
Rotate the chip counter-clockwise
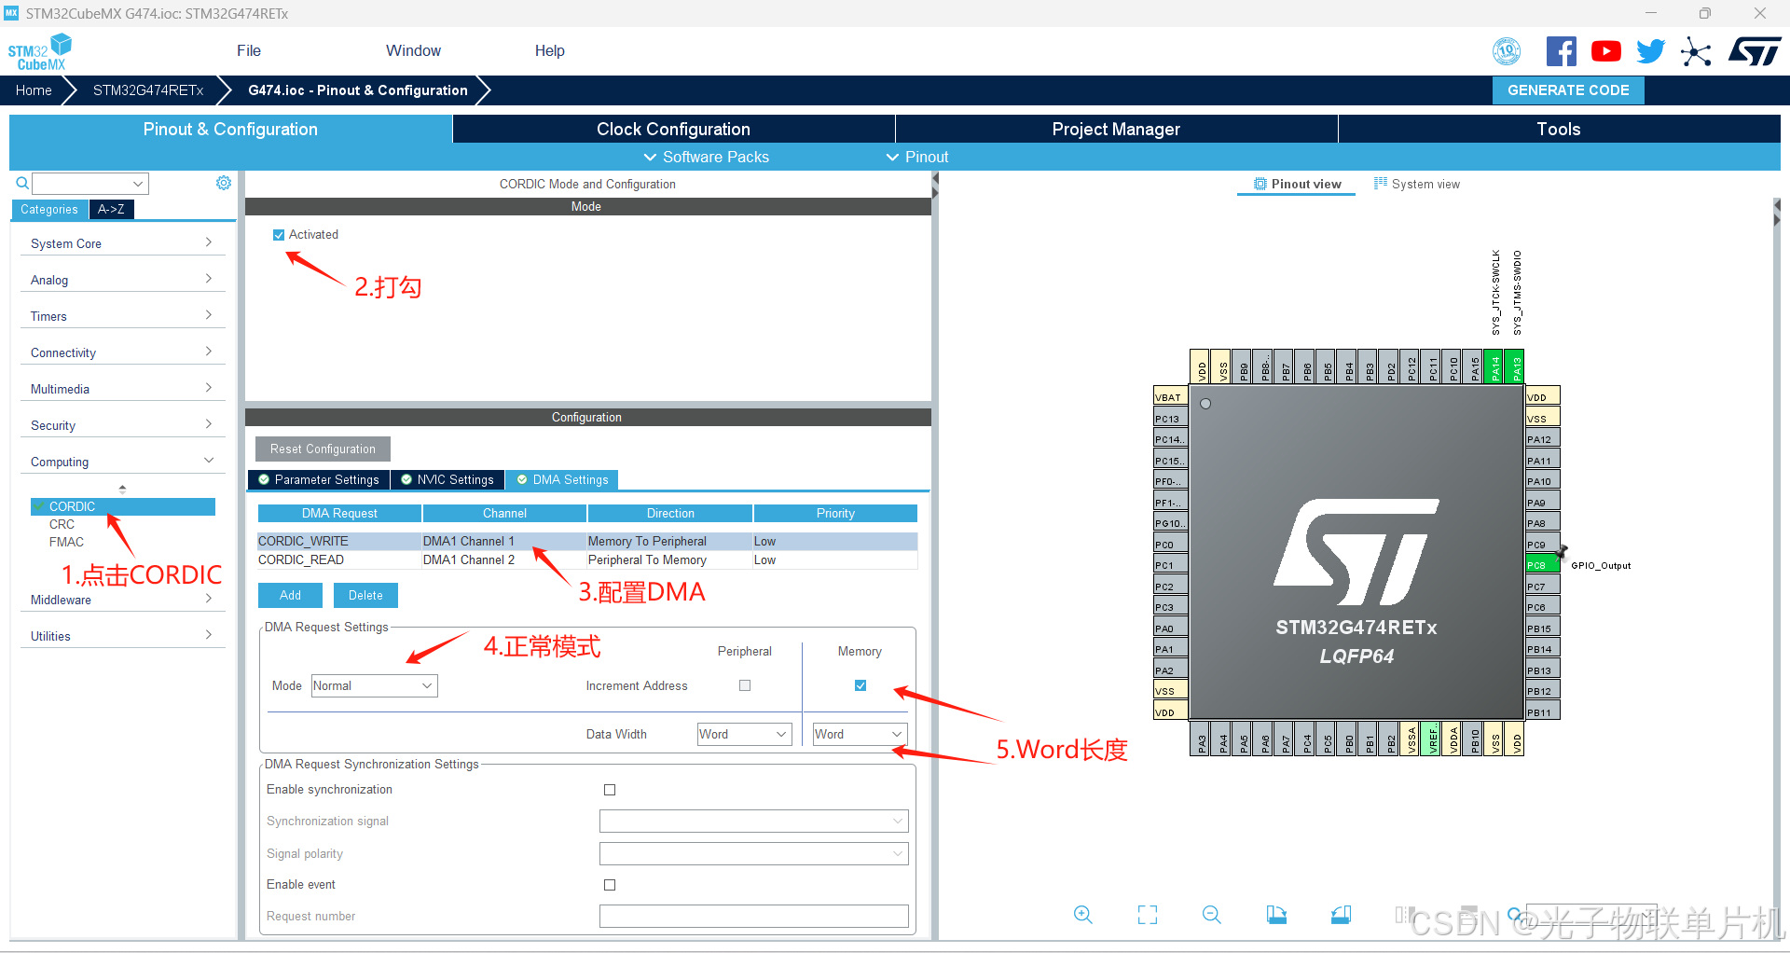tap(1341, 915)
